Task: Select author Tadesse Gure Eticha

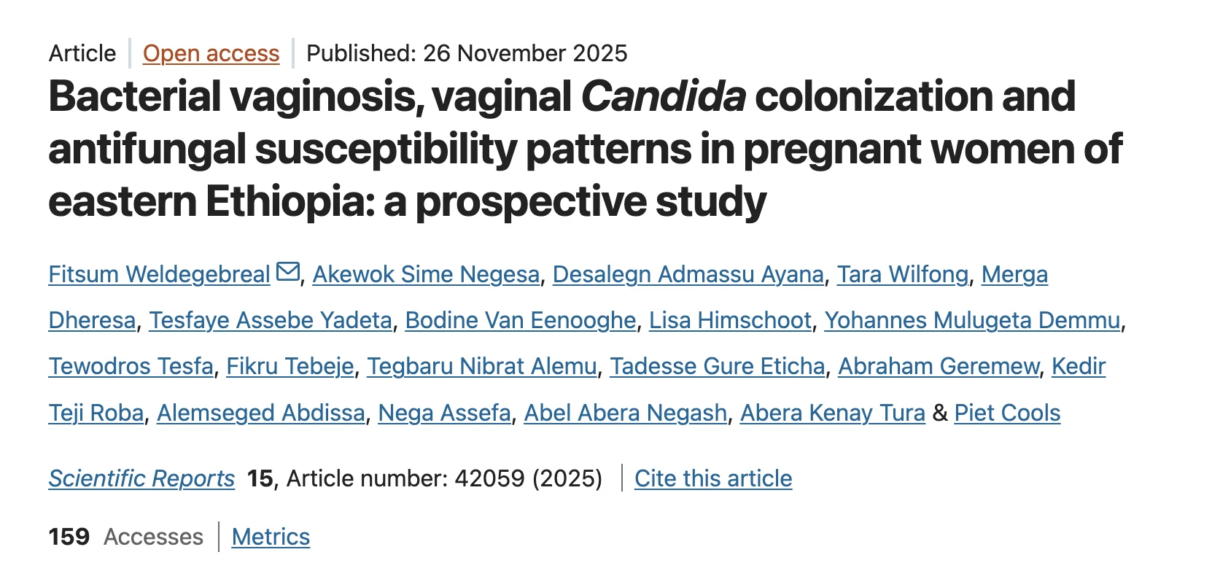Action: coord(717,366)
